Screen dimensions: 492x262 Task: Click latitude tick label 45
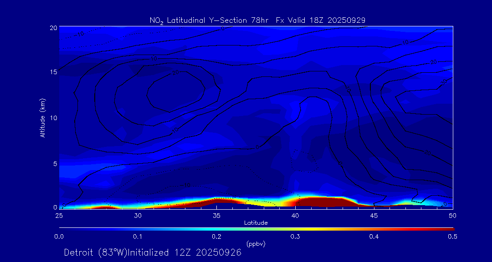tap(374, 215)
